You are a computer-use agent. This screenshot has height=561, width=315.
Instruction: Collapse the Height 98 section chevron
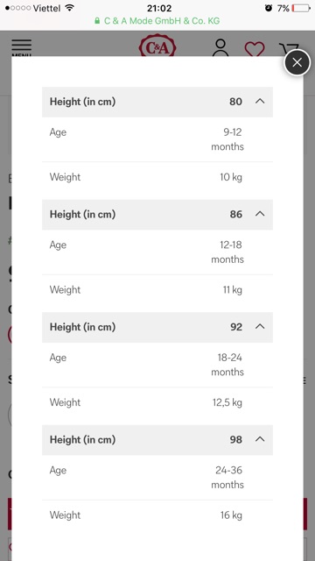[260, 439]
